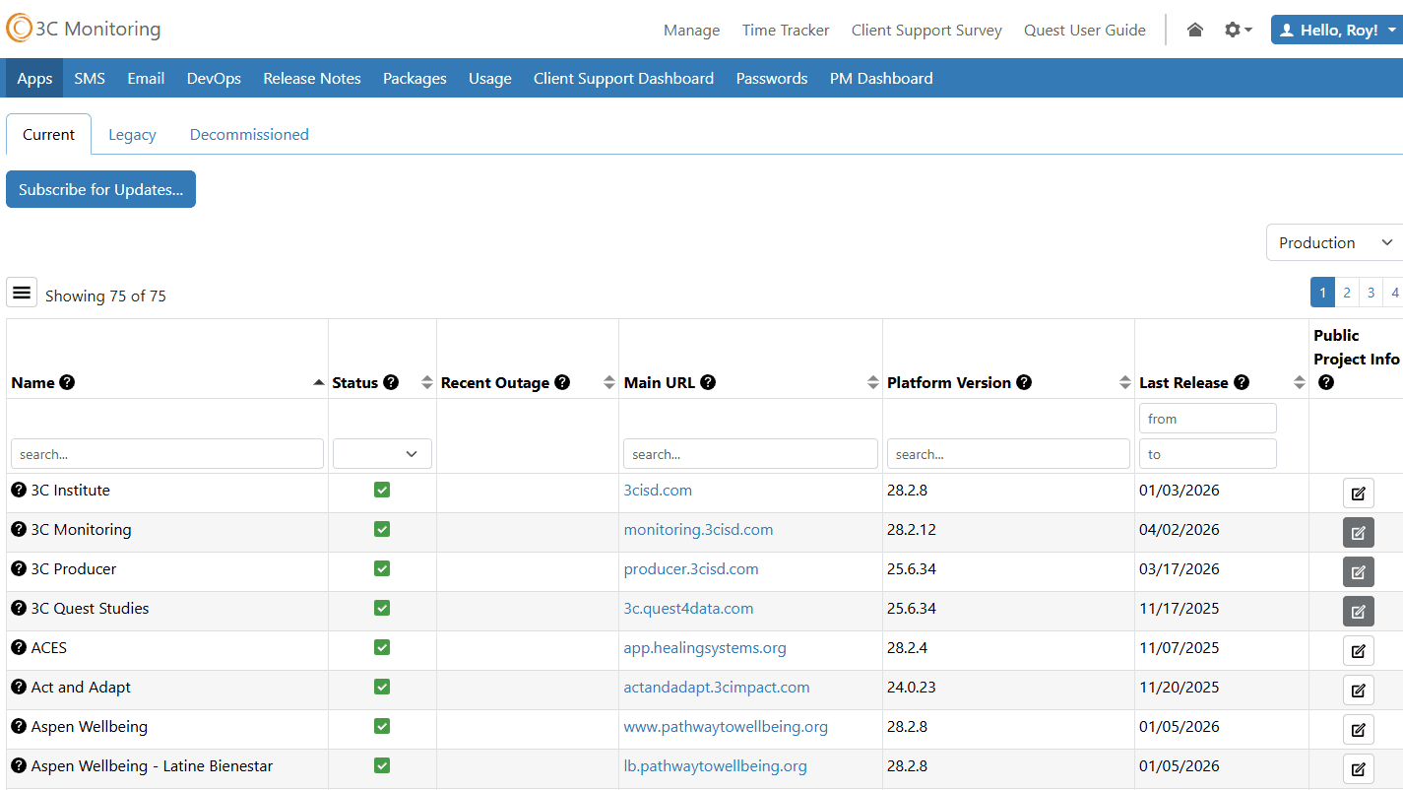Open the hamburger column menu icon
Screen dimensions: 1403x790
[22, 293]
